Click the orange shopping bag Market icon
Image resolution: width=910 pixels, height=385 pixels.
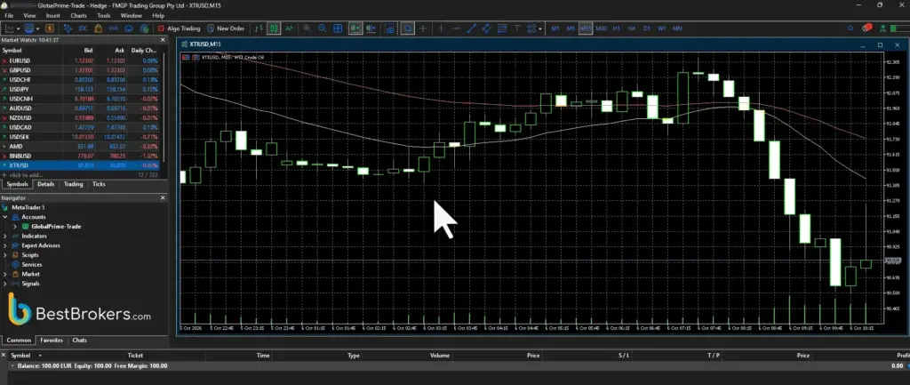coord(98,28)
